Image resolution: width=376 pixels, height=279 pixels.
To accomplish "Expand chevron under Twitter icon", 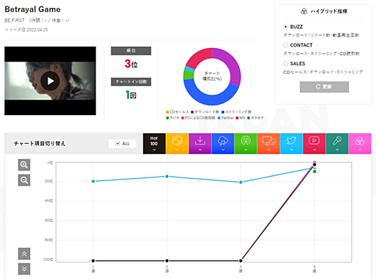I will (291, 150).
